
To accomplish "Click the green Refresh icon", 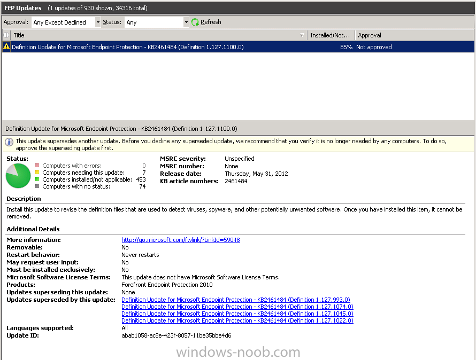I will [x=195, y=22].
